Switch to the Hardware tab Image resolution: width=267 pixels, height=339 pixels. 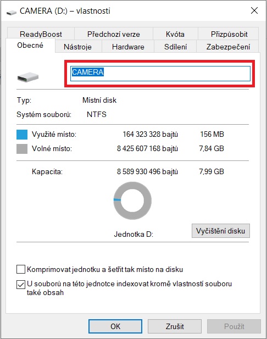point(128,47)
